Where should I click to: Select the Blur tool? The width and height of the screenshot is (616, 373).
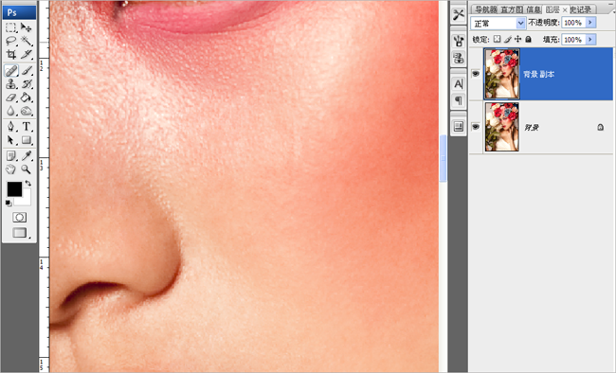[11, 111]
